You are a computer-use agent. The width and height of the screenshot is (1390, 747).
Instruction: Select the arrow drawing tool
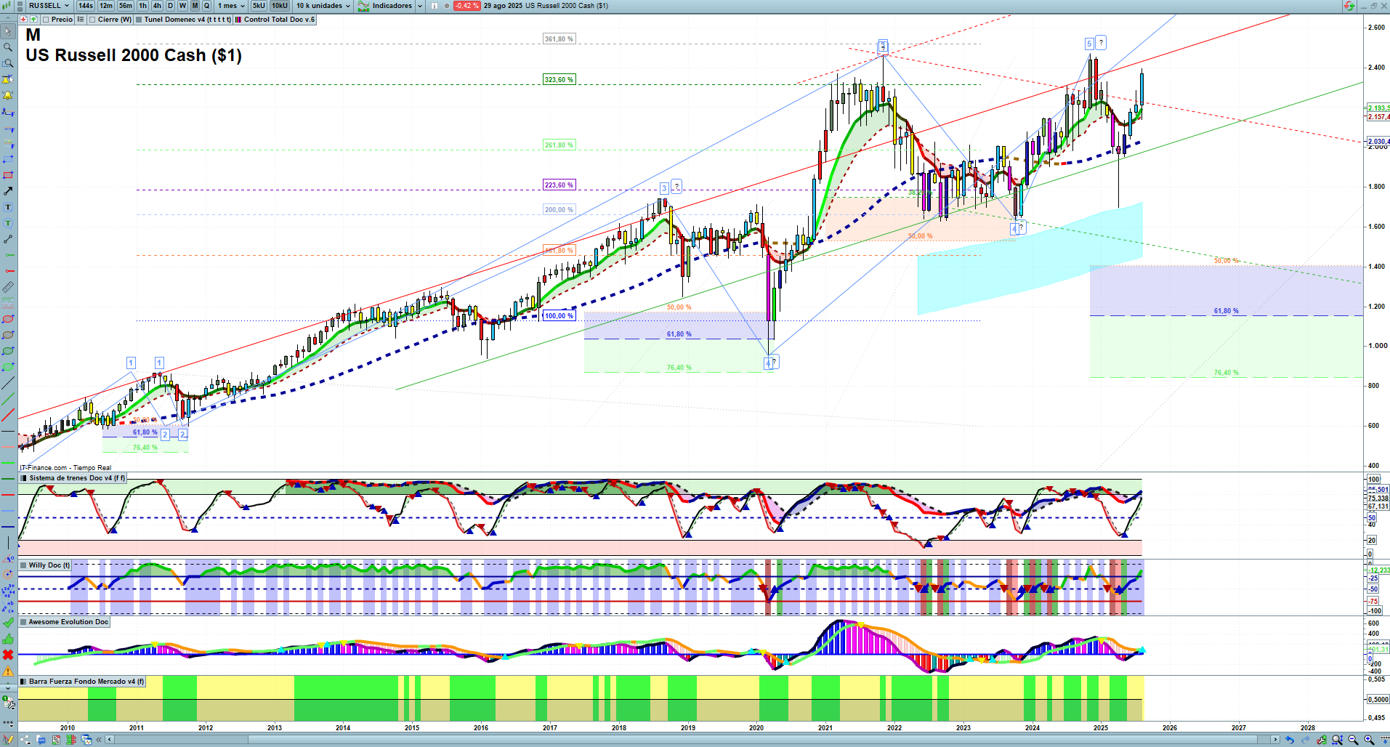click(x=8, y=191)
